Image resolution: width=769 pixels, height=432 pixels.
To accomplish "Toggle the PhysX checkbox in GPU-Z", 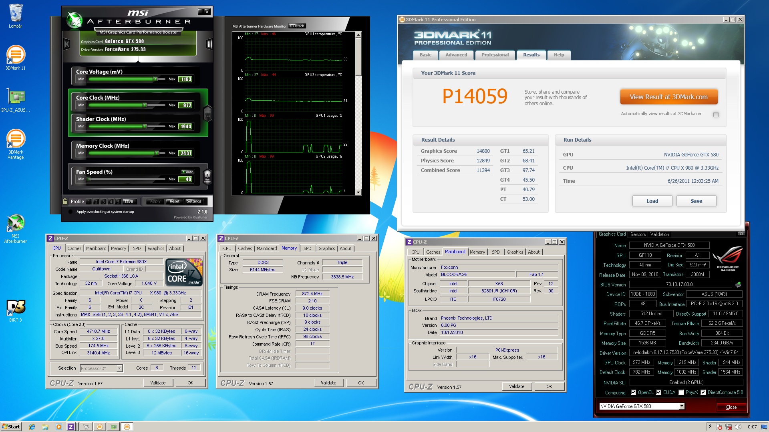I will click(x=681, y=392).
